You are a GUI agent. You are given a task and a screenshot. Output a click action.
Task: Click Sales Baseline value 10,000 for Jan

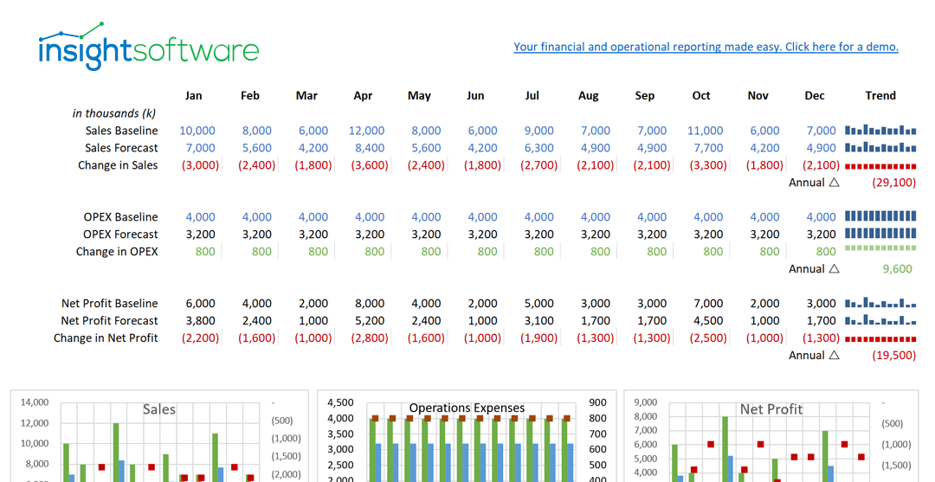[197, 131]
